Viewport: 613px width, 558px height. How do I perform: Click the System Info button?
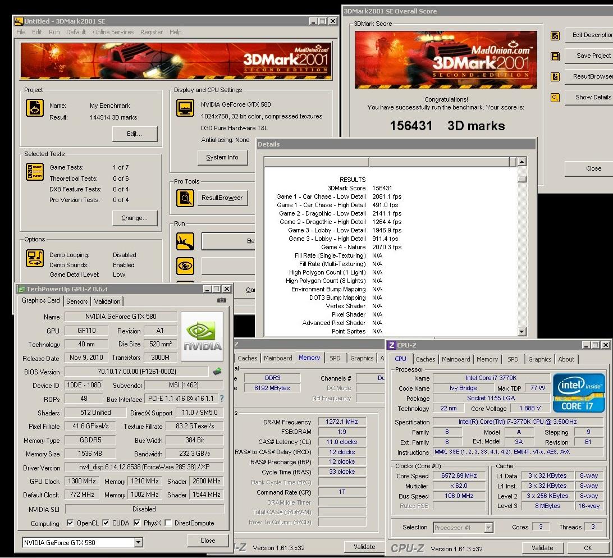(x=222, y=157)
